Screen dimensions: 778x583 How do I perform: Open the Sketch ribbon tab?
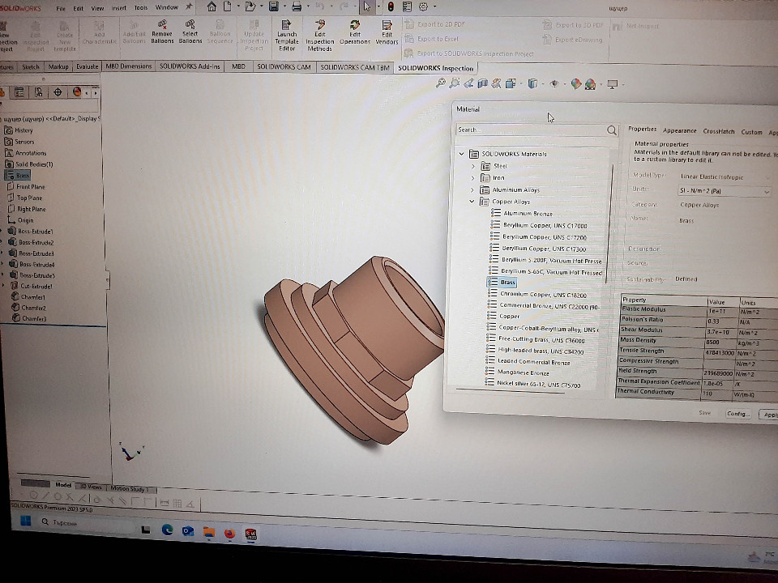point(31,67)
